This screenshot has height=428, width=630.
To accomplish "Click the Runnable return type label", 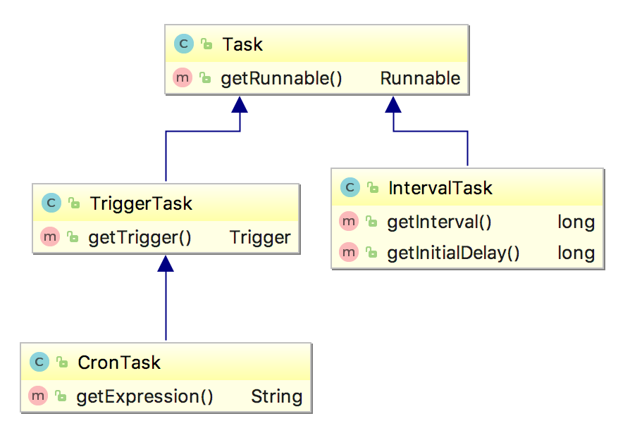I will point(420,78).
